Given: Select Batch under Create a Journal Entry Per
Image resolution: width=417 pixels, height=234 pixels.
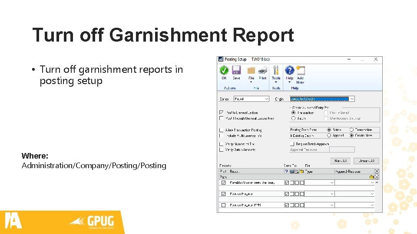Looking at the screenshot, I should click(293, 118).
